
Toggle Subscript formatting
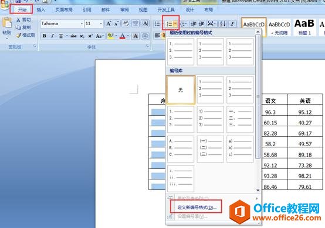[x=82, y=36]
